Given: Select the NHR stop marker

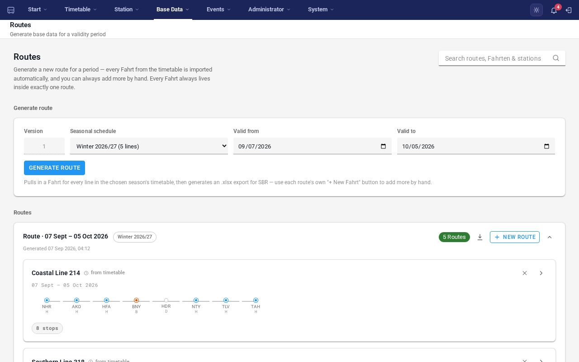Looking at the screenshot, I should (x=47, y=300).
